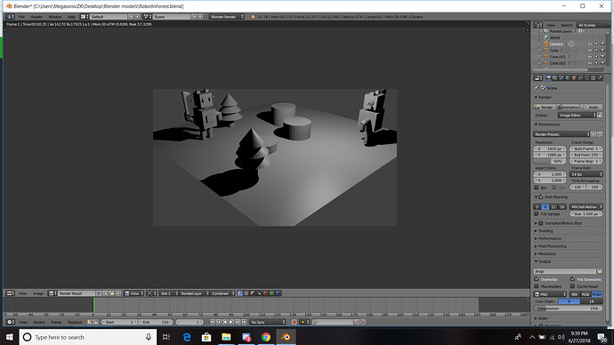Open the PNG file format dropdown

[550, 294]
